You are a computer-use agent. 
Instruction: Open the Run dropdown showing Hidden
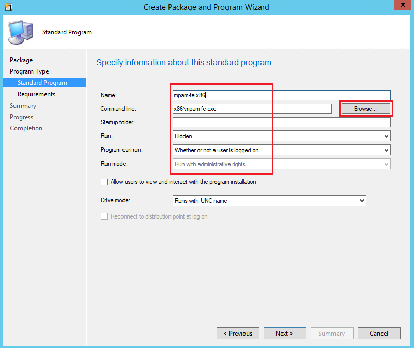coord(281,136)
